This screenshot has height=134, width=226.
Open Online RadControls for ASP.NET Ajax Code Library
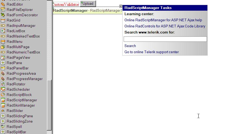point(165,26)
